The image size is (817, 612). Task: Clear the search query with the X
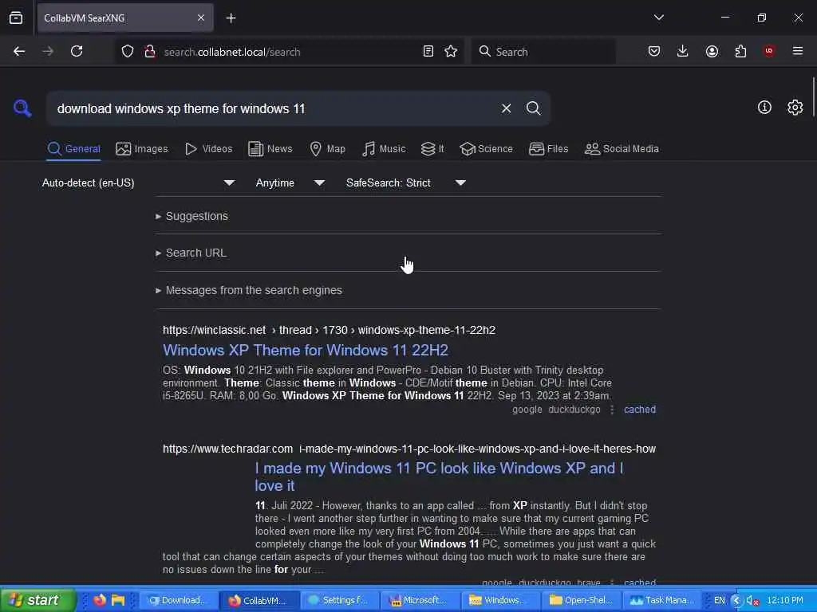coord(506,108)
